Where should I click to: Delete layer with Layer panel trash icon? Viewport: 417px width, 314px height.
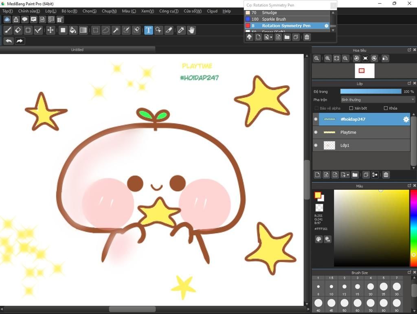pyautogui.click(x=386, y=175)
